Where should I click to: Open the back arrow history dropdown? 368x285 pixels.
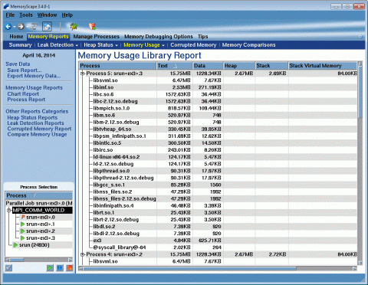[15, 27]
